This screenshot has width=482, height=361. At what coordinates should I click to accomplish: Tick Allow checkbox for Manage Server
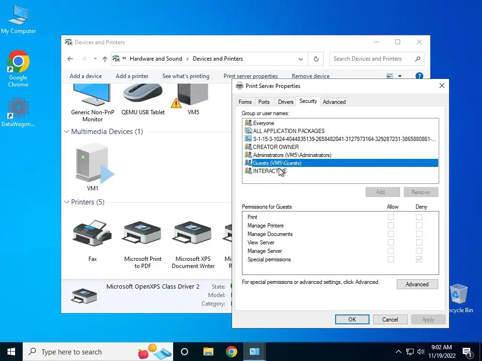point(391,251)
